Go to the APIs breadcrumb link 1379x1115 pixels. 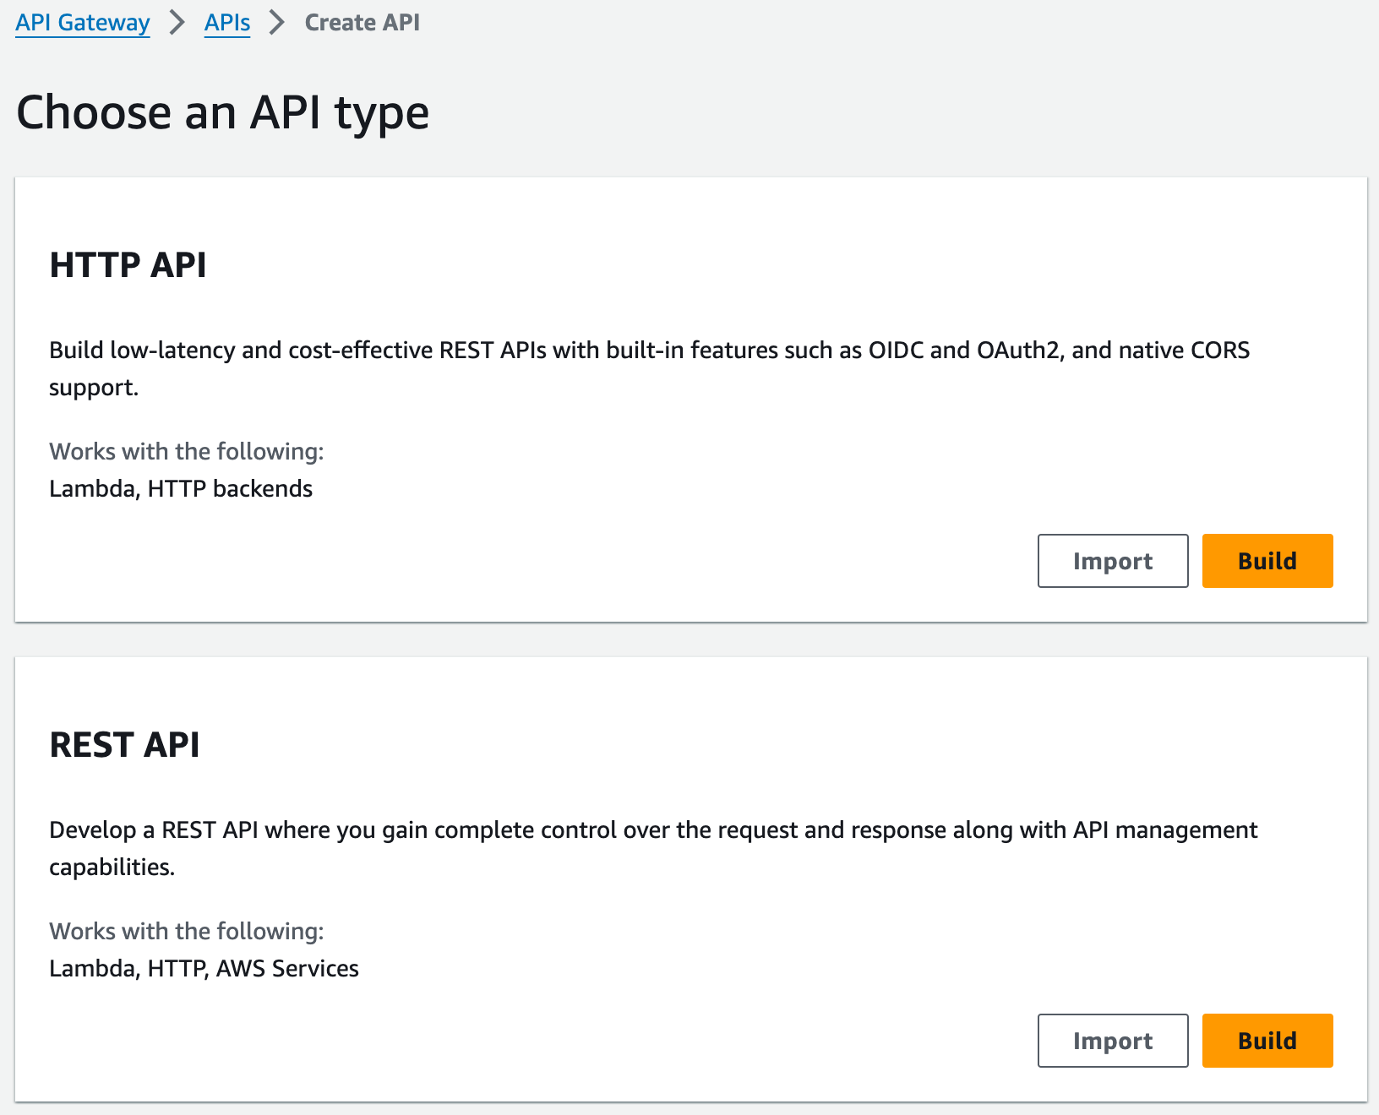[227, 23]
